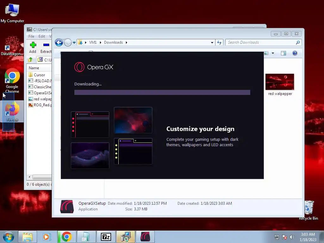Switch to Chrome on taskbar

click(66, 237)
